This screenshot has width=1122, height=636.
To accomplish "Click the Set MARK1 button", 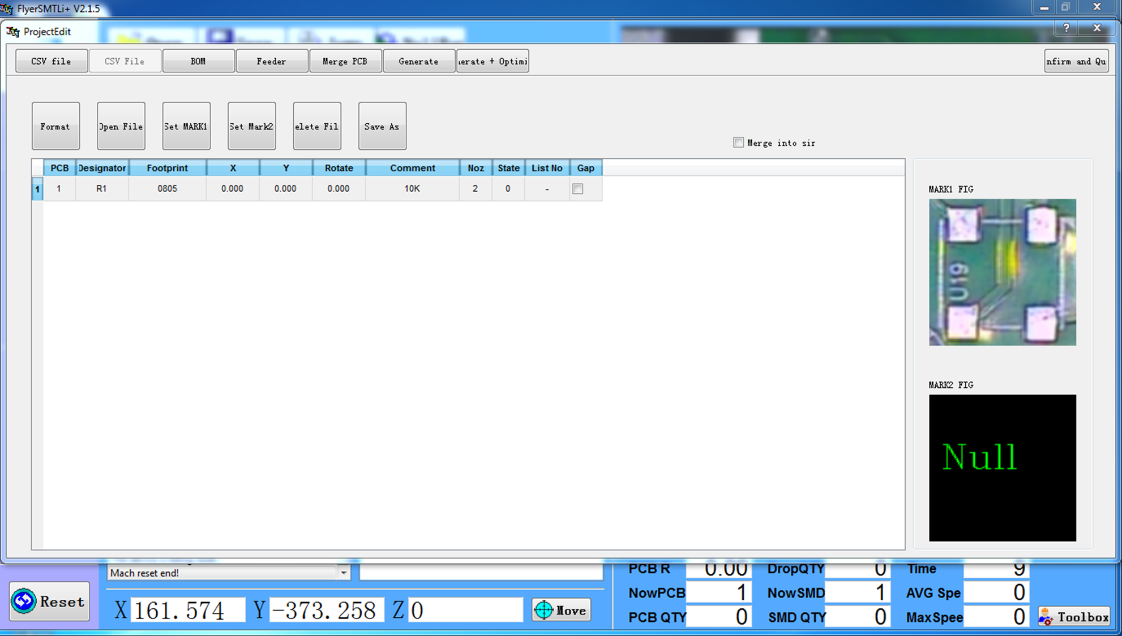I will [186, 126].
